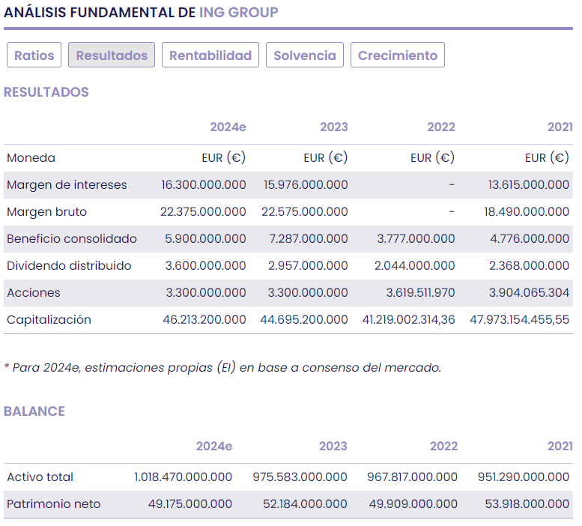Click value 2.044.000.000 in Dividendo distribuido
The height and width of the screenshot is (526, 582).
coord(415,266)
